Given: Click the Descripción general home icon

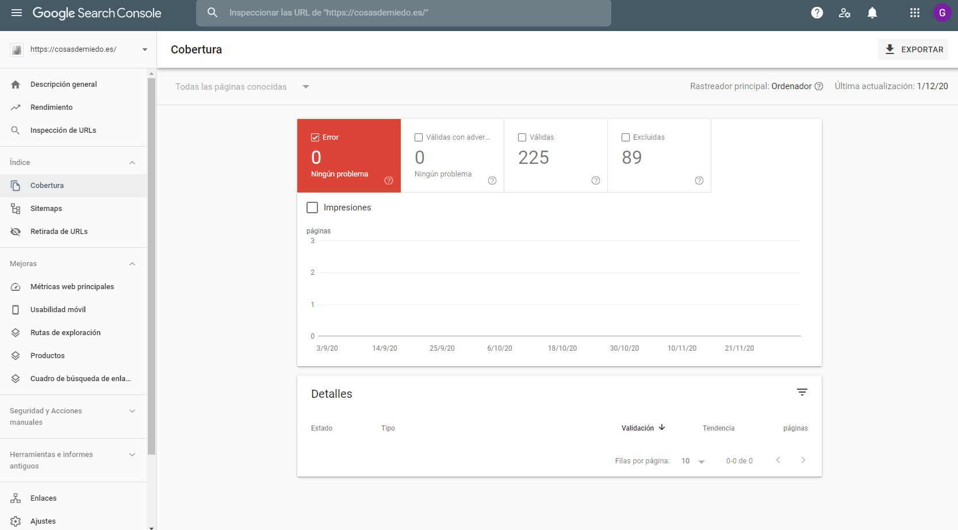Looking at the screenshot, I should pyautogui.click(x=16, y=85).
